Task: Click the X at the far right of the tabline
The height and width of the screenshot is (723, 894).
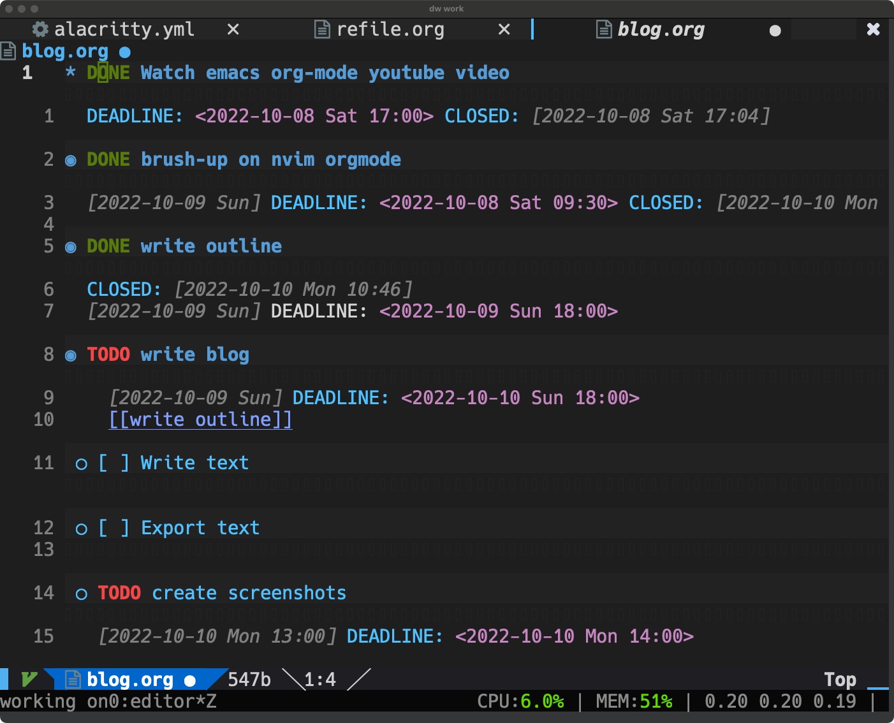Action: pos(874,29)
